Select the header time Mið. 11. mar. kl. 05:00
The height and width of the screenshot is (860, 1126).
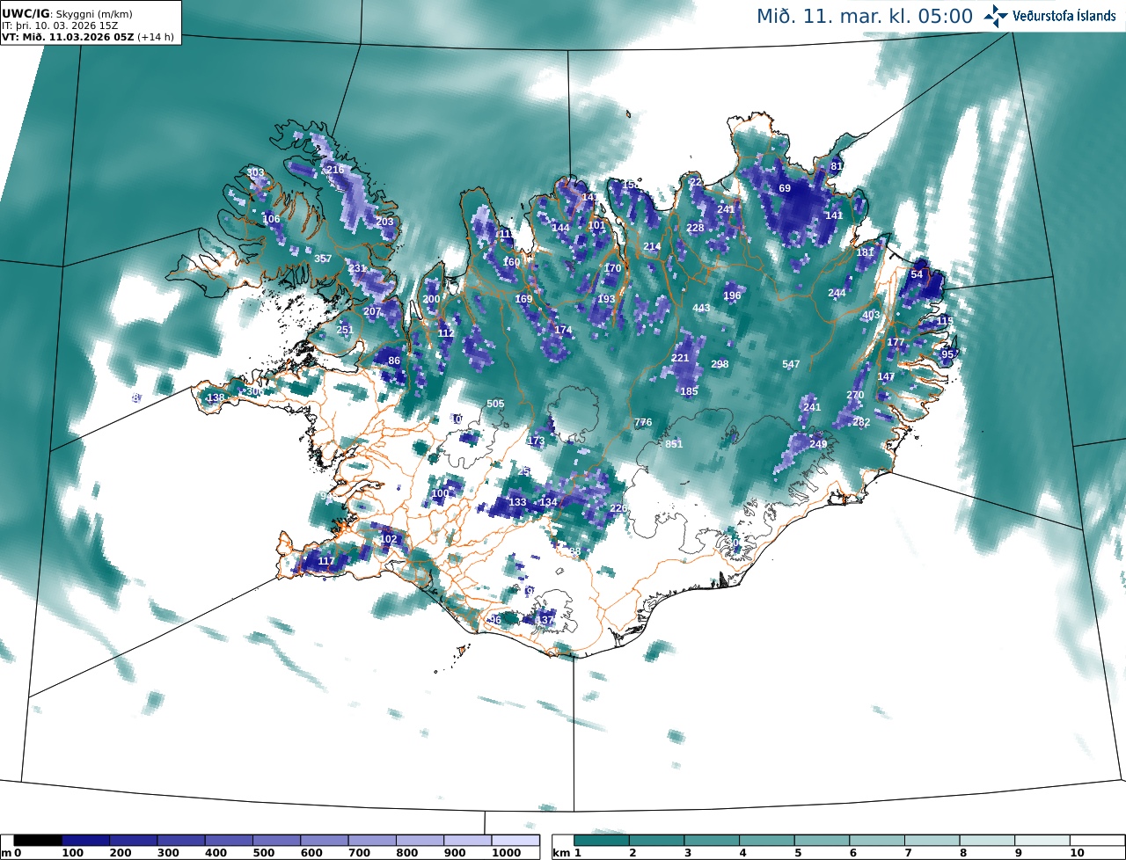tap(865, 16)
